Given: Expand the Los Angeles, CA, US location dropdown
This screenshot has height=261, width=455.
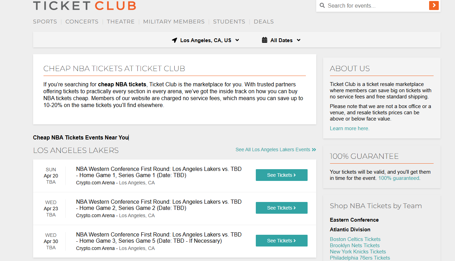Looking at the screenshot, I should coord(206,40).
